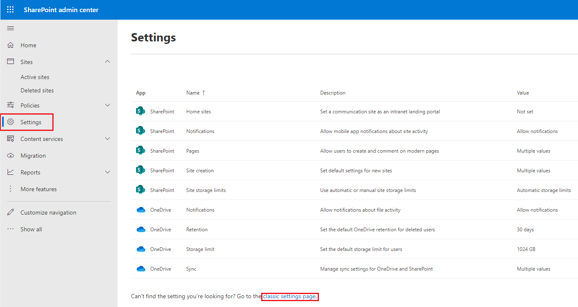
Task: Click the '1024 GB' value
Action: coord(526,249)
